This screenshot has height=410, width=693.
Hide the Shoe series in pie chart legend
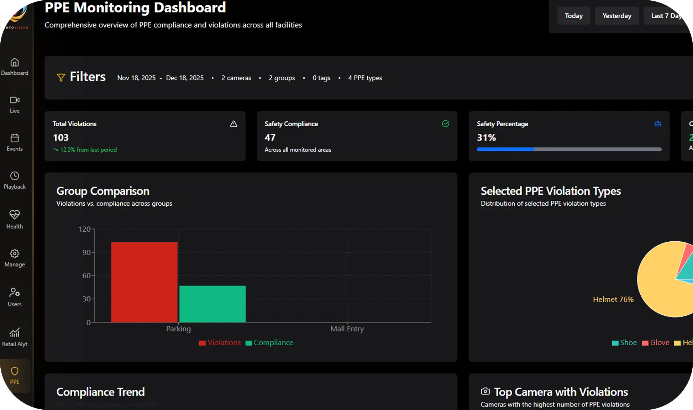624,342
